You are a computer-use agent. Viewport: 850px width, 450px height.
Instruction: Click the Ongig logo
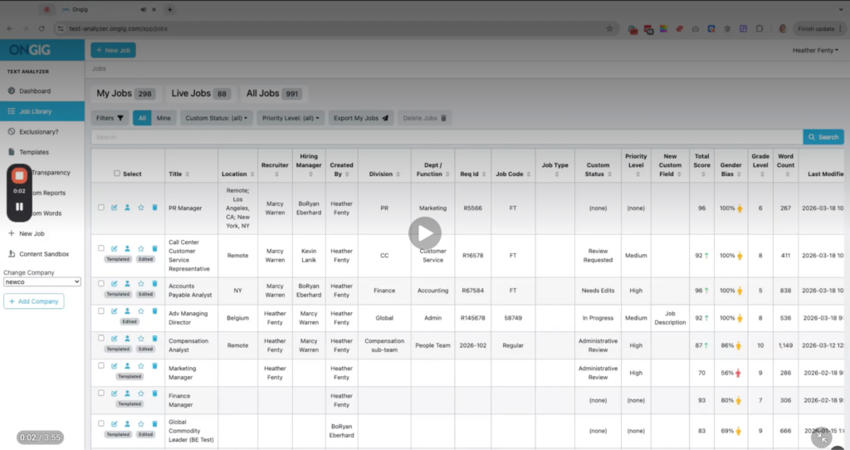point(30,50)
